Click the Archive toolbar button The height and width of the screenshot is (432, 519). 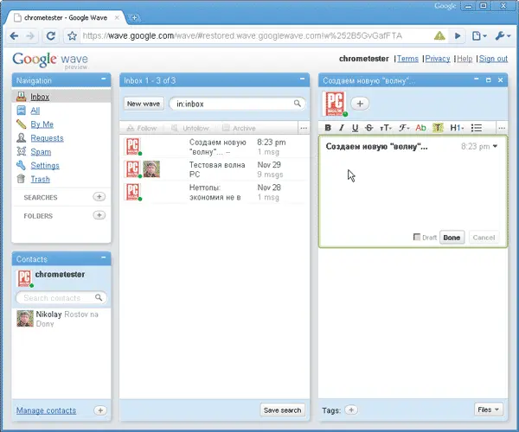239,128
